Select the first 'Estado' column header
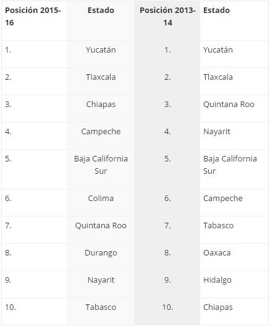 [x=101, y=10]
